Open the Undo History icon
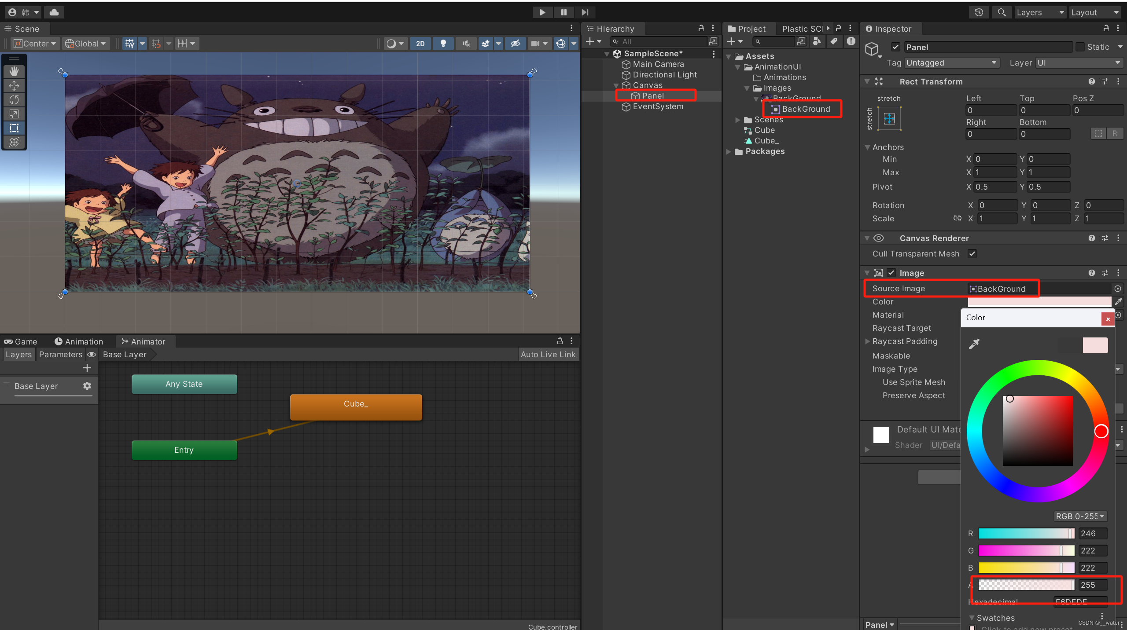The height and width of the screenshot is (630, 1127). pyautogui.click(x=979, y=12)
